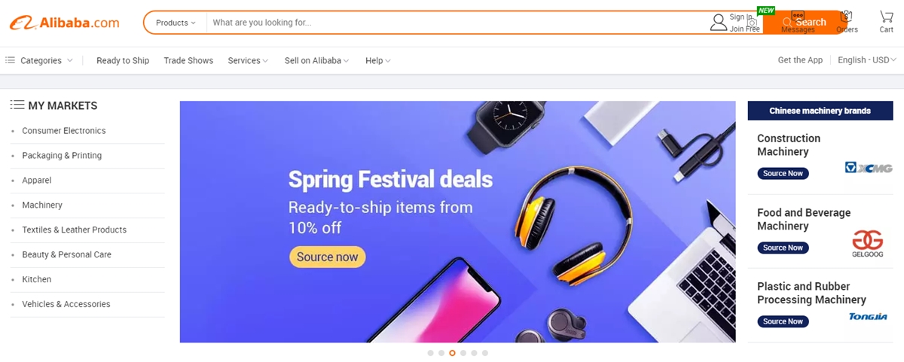Image resolution: width=904 pixels, height=362 pixels.
Task: Click the Alibaba.com logo
Action: pyautogui.click(x=64, y=23)
